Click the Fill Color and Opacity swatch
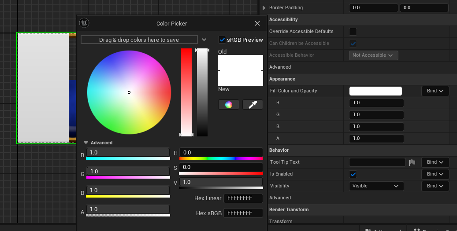This screenshot has width=457, height=231. coord(375,91)
